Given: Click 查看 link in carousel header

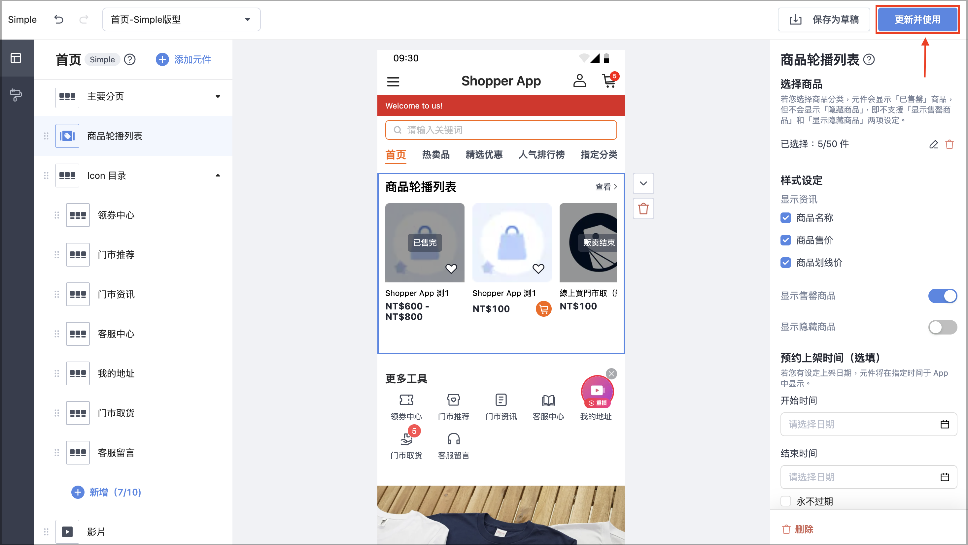Looking at the screenshot, I should point(606,187).
